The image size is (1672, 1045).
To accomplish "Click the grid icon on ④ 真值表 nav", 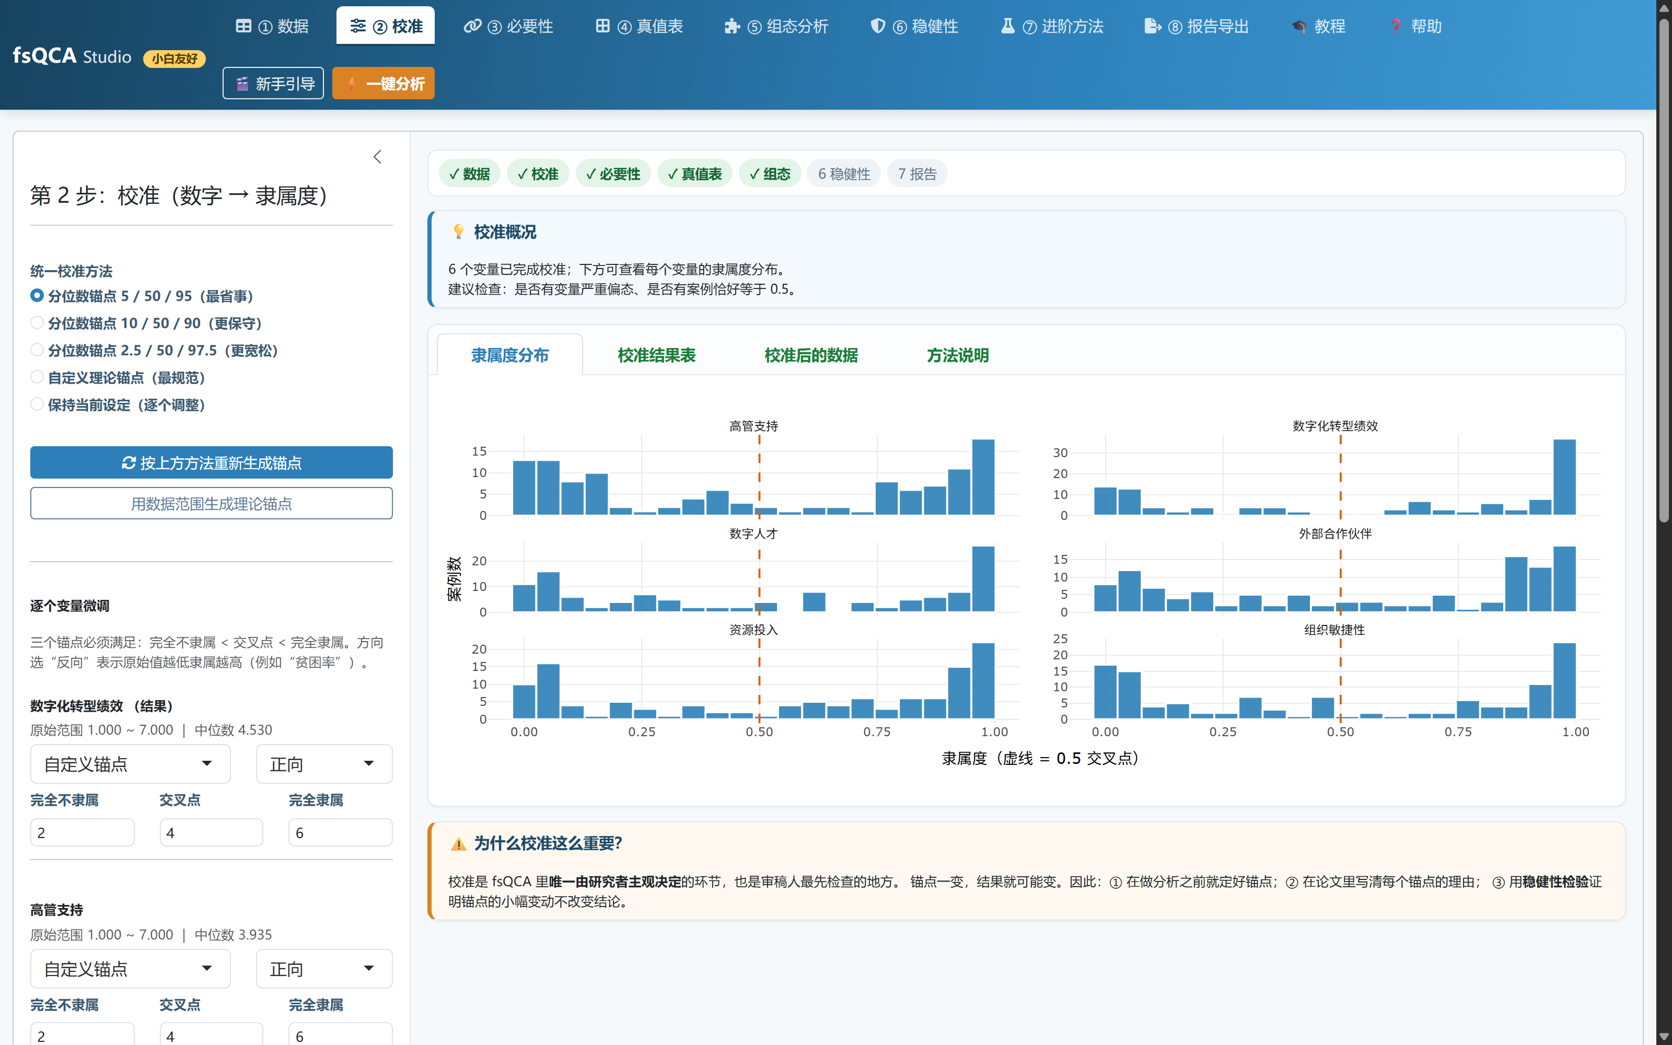I will [x=602, y=26].
